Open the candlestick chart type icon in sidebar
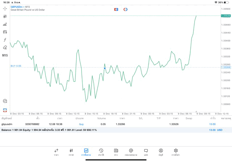Screen dimensions: 232x162 tap(5, 16)
